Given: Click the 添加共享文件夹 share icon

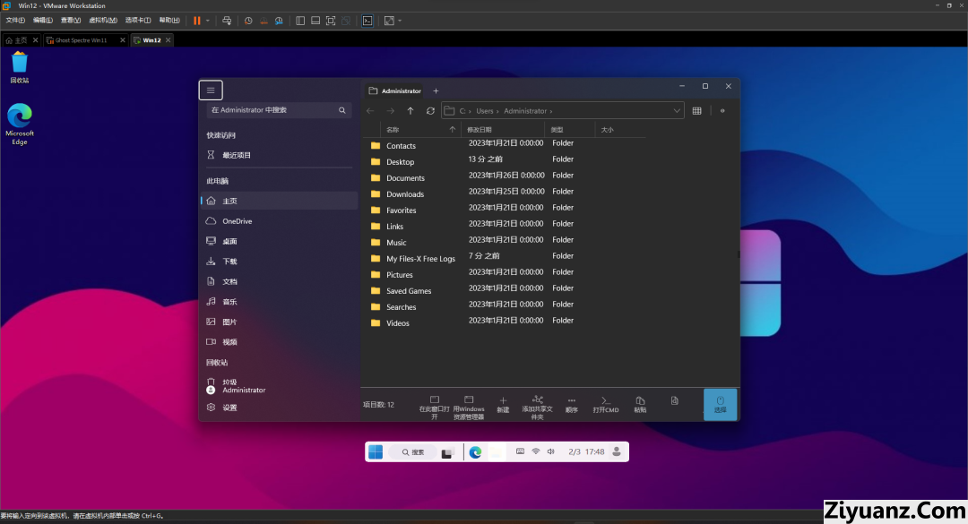Looking at the screenshot, I should tap(538, 404).
